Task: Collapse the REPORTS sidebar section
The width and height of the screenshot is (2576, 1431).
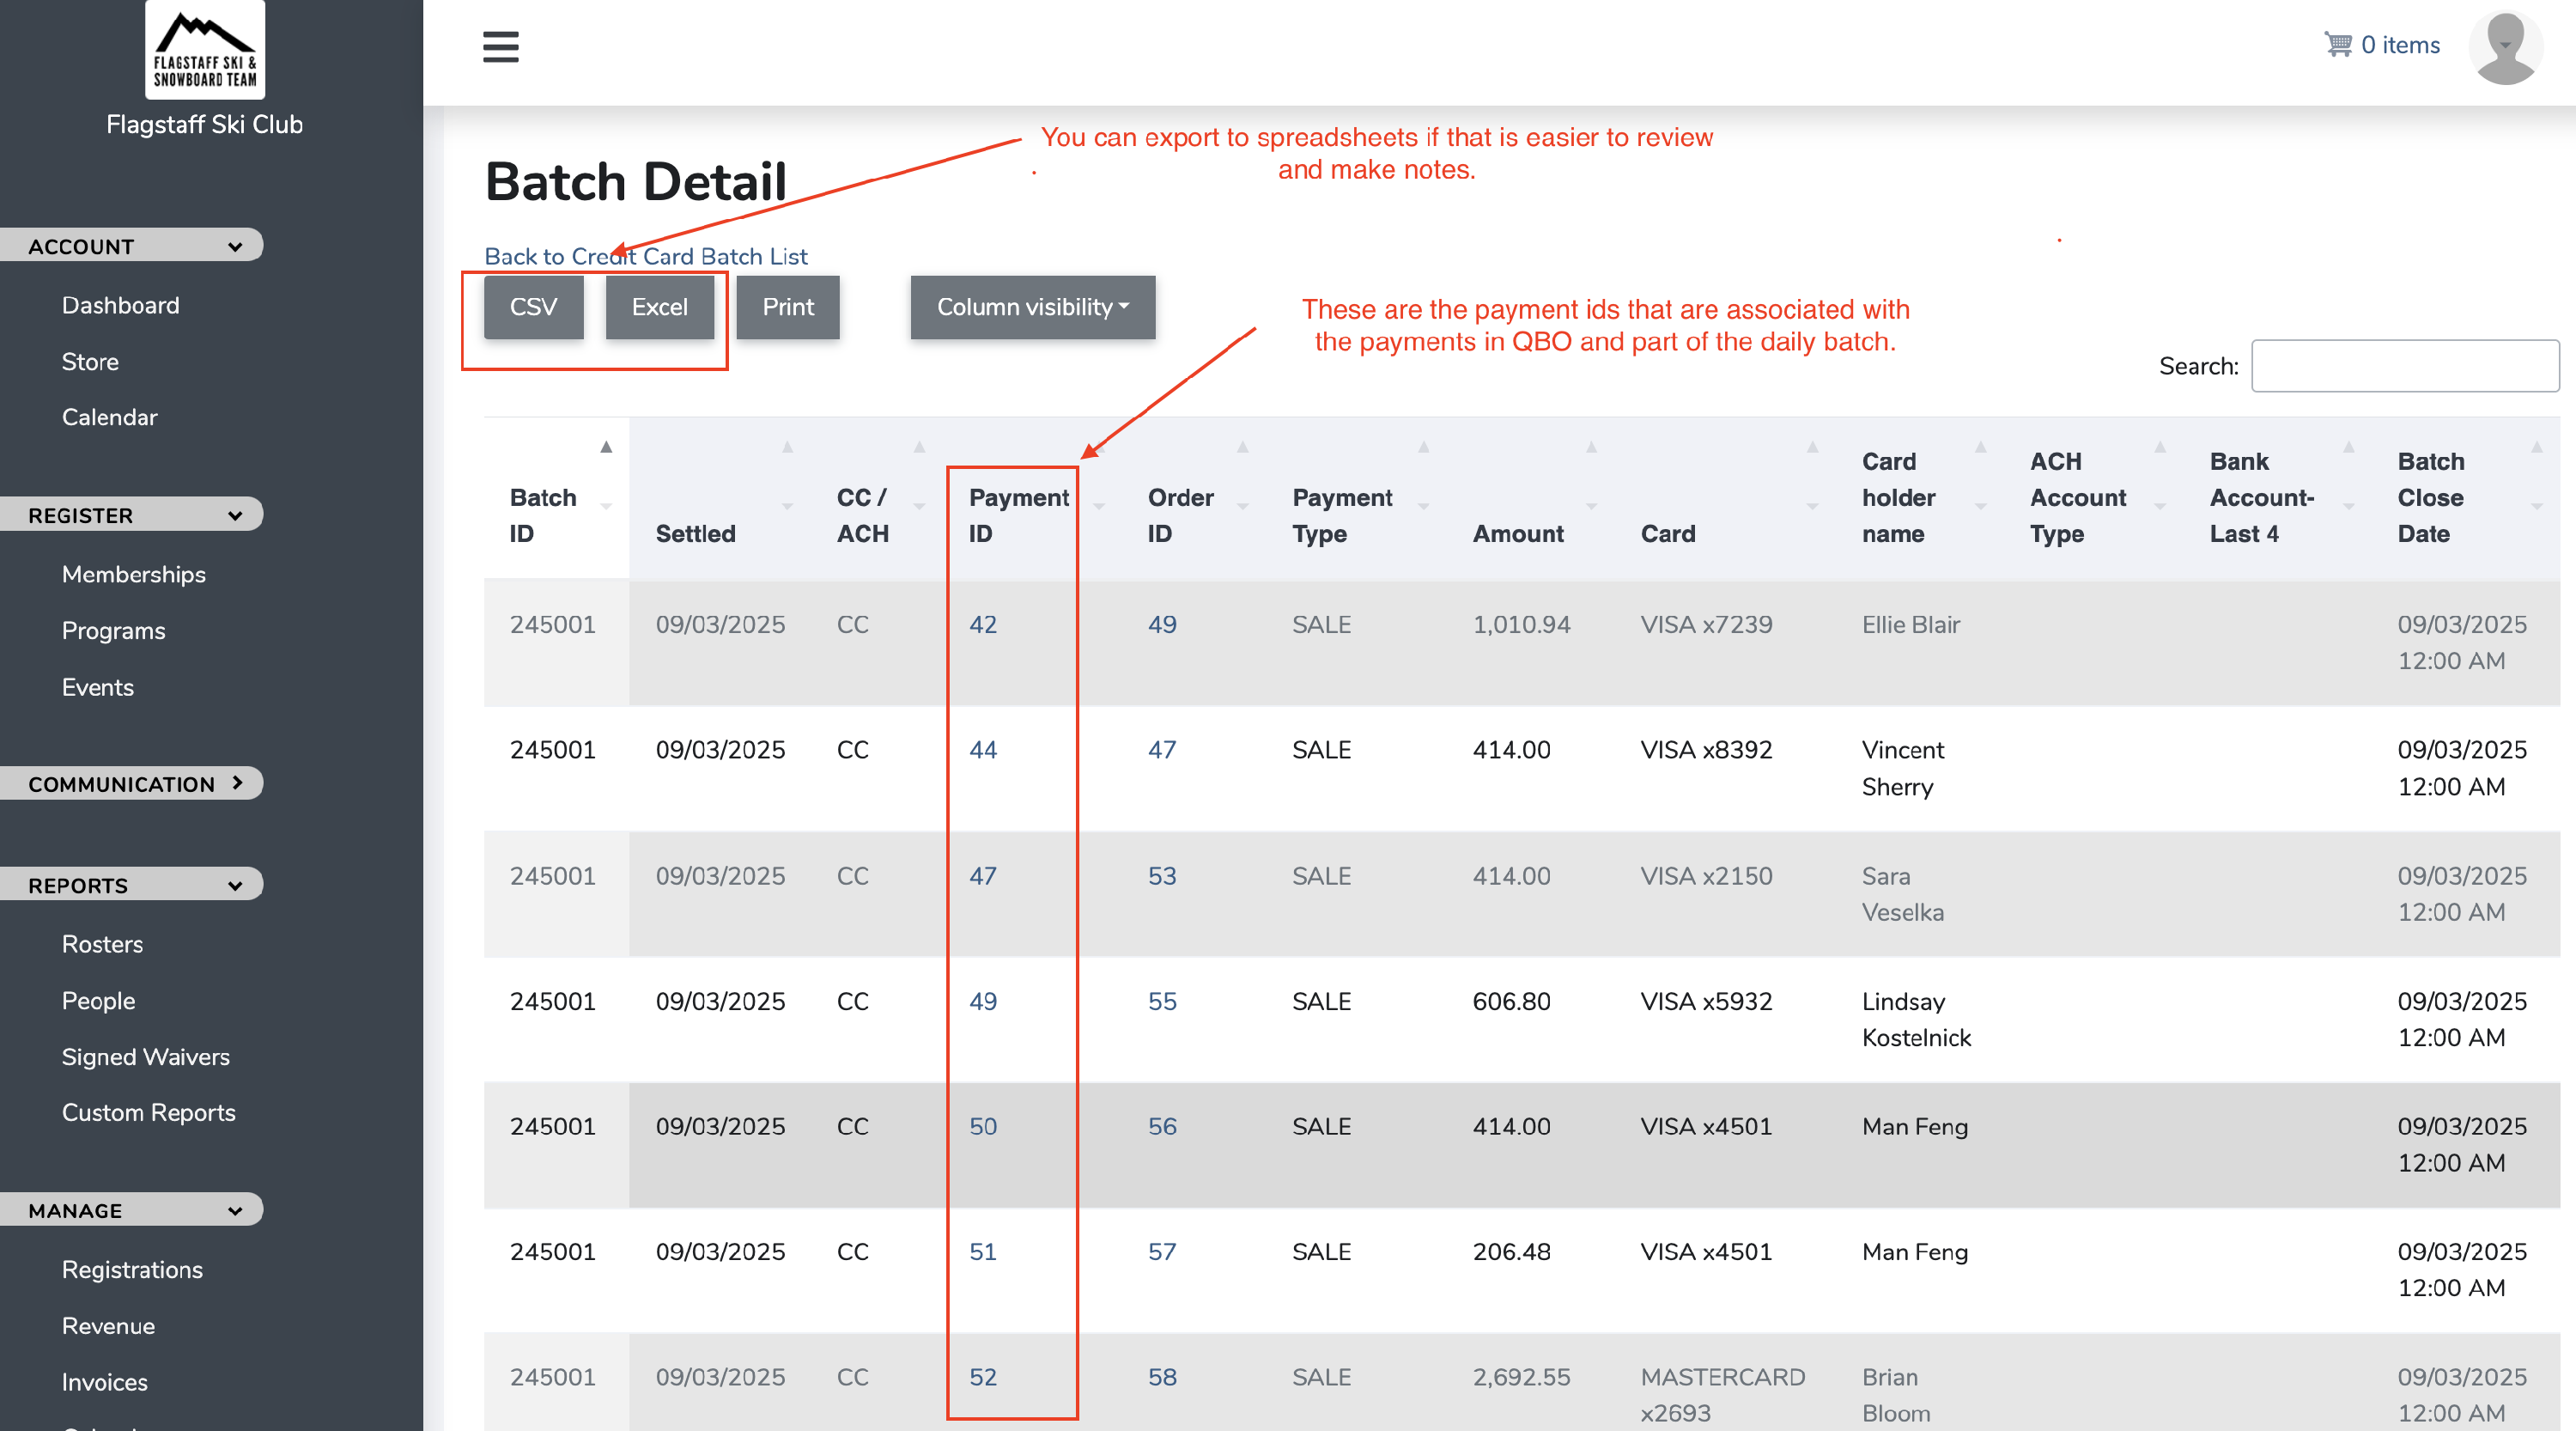Action: point(131,885)
